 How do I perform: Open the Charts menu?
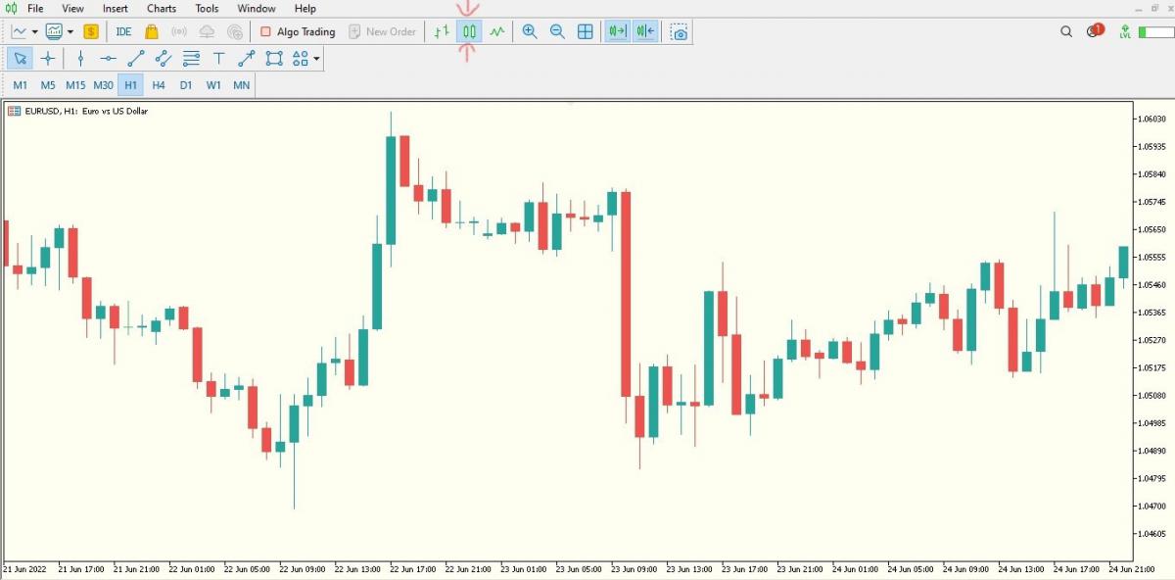tap(162, 9)
